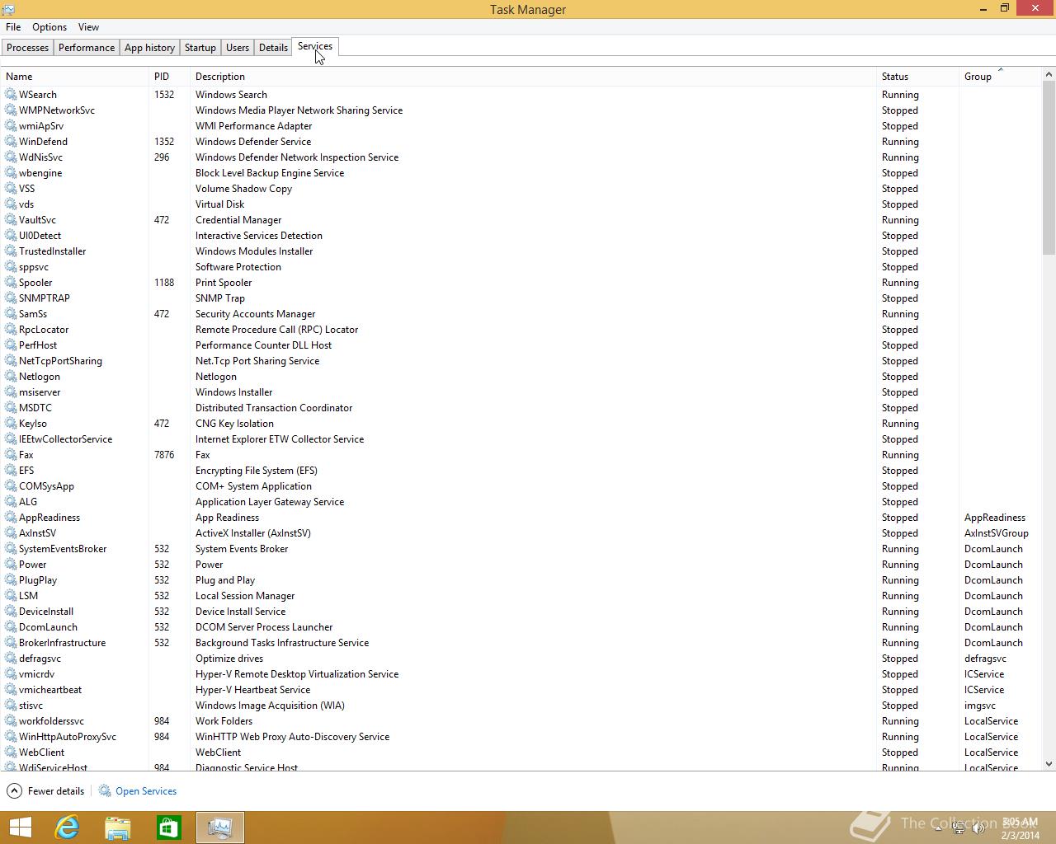Image resolution: width=1056 pixels, height=844 pixels.
Task: Click the imgsvc group cell
Action: coord(980,706)
